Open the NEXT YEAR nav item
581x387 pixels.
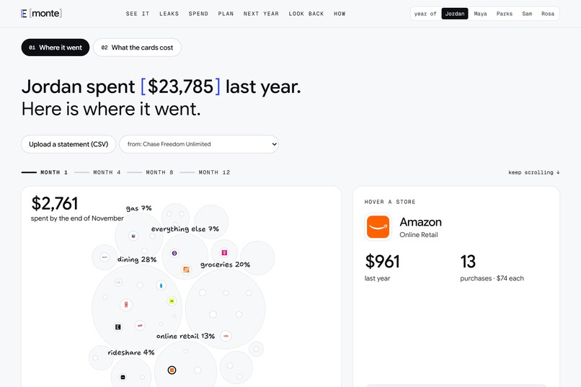[x=261, y=14]
